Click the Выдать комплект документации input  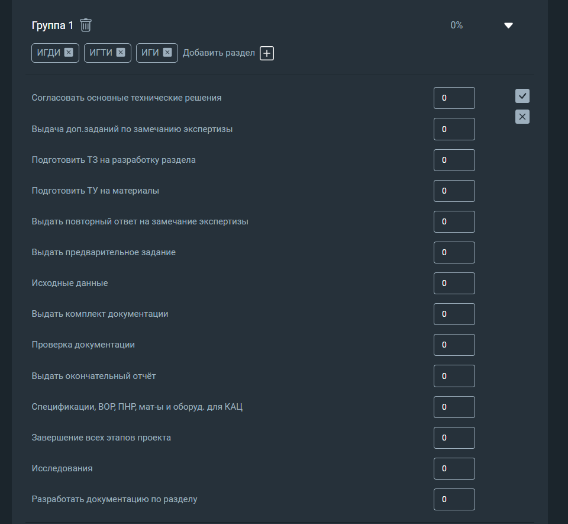[x=454, y=314]
